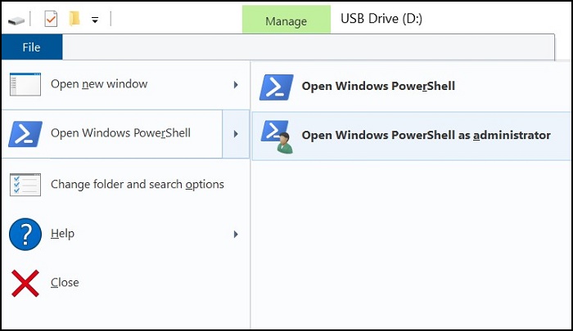Choose the Close label in the File menu
This screenshot has width=573, height=331.
65,283
